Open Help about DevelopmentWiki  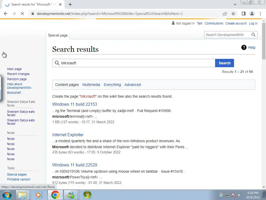[19, 86]
